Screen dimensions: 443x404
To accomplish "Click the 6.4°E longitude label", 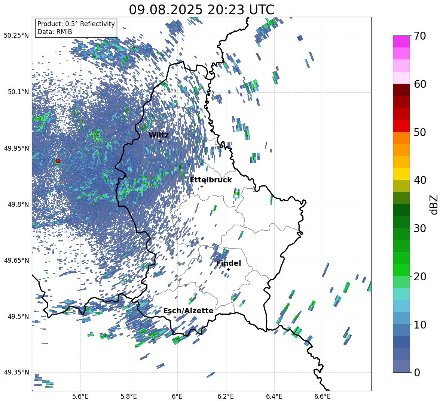I will (274, 397).
